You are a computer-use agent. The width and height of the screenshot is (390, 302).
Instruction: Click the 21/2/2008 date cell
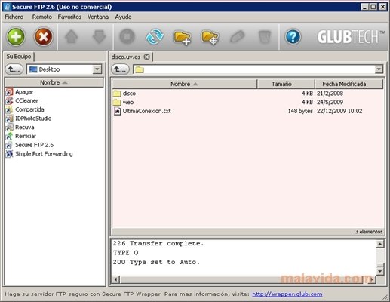(330, 94)
